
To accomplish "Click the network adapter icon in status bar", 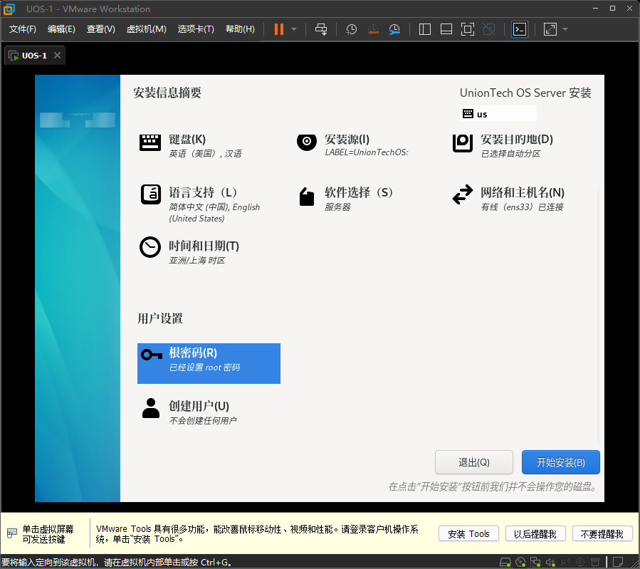I will tap(537, 562).
